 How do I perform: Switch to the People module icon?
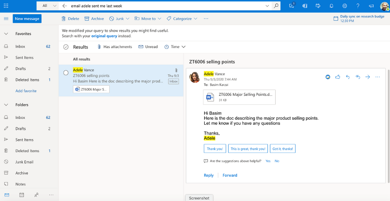[36, 195]
